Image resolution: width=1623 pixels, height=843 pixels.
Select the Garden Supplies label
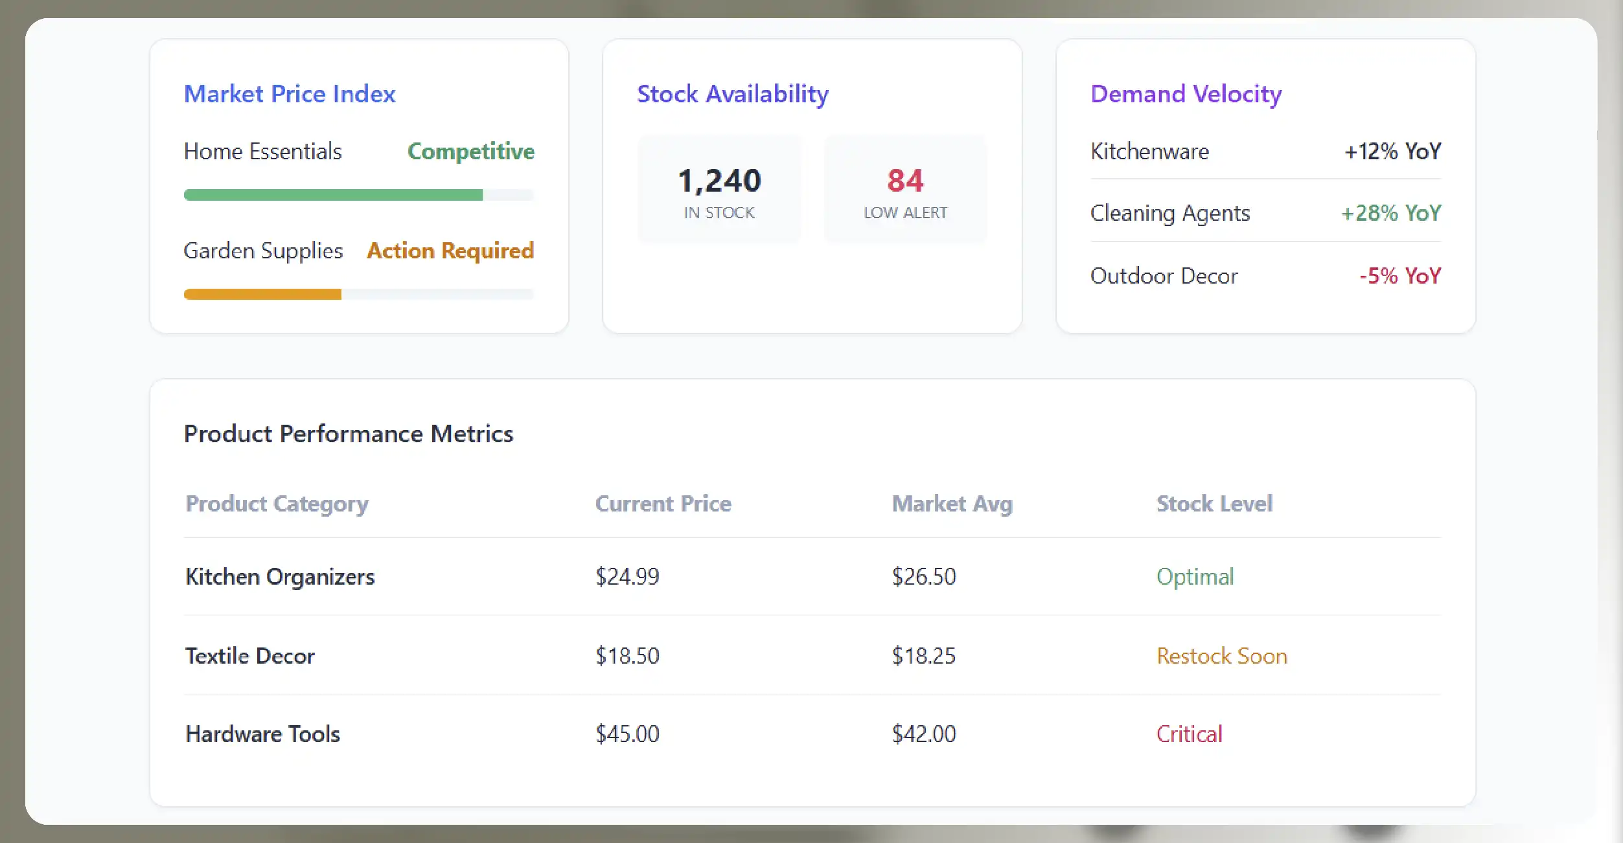(x=263, y=251)
